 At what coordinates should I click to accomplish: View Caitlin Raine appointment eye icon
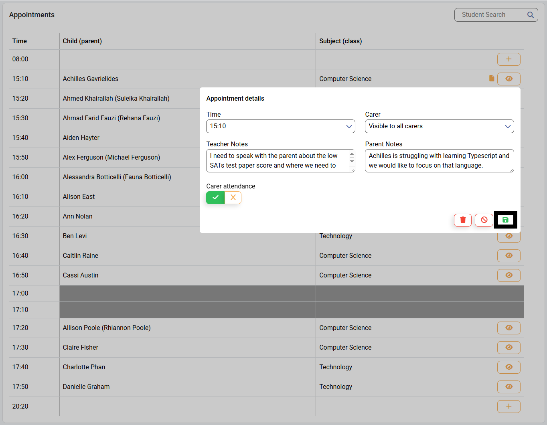(x=509, y=255)
